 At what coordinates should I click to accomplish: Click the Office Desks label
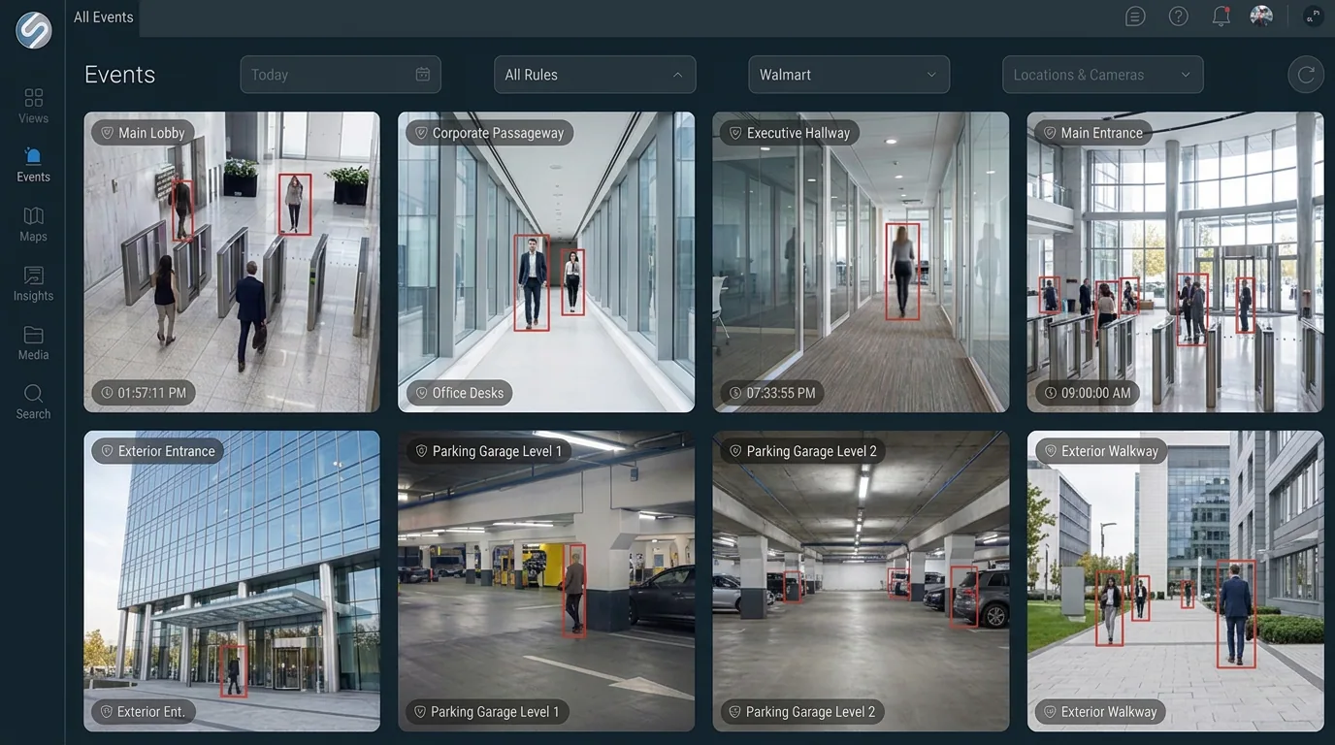[x=459, y=393]
